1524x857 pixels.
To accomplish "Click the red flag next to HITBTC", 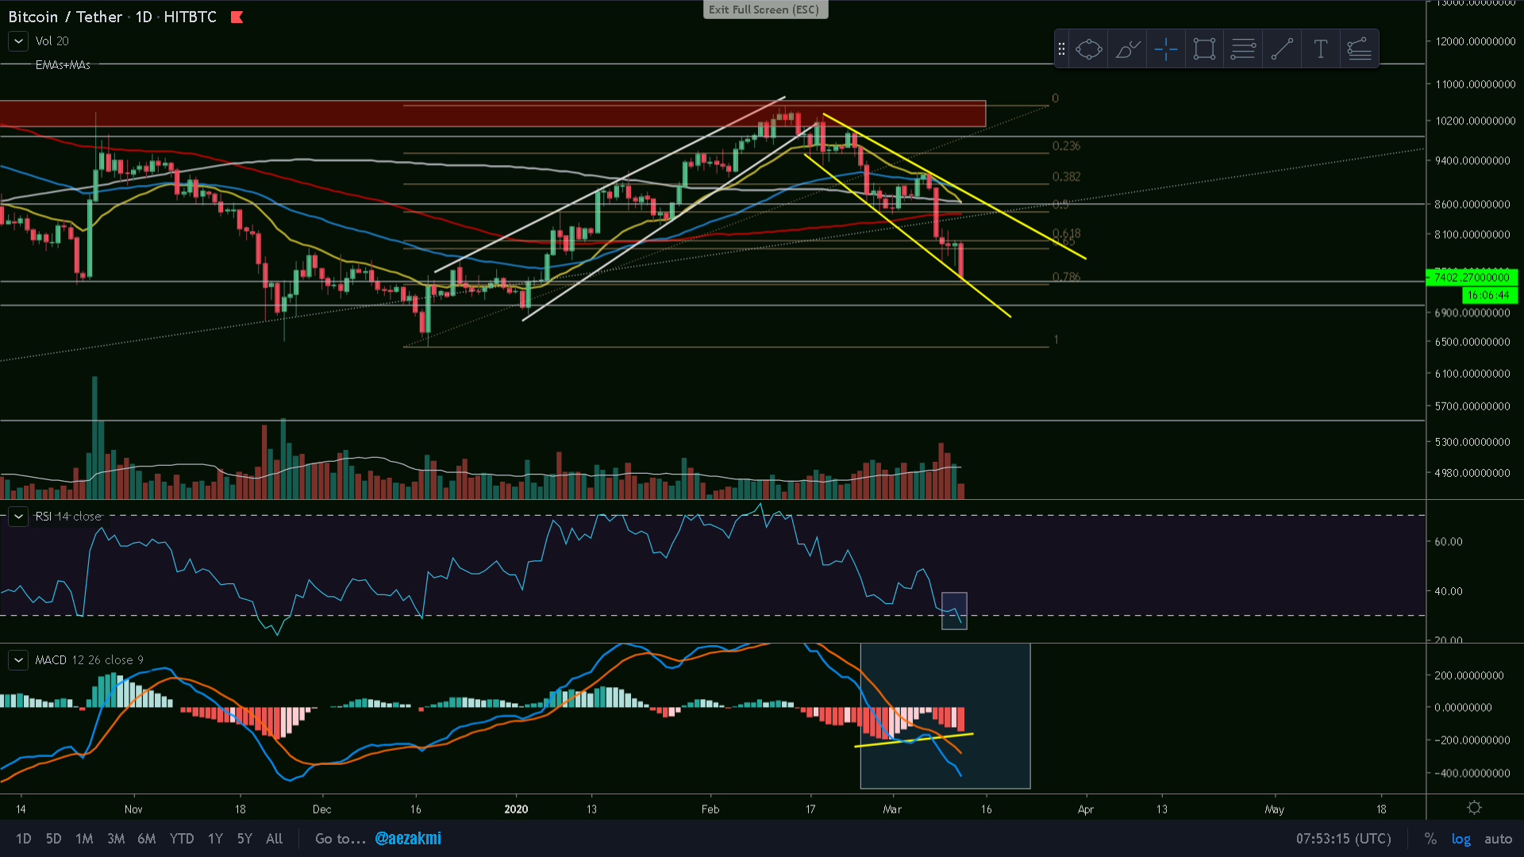I will (x=237, y=17).
